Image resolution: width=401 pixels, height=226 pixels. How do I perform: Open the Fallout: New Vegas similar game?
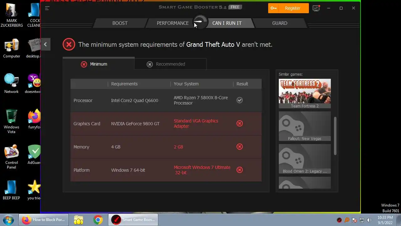point(305,126)
